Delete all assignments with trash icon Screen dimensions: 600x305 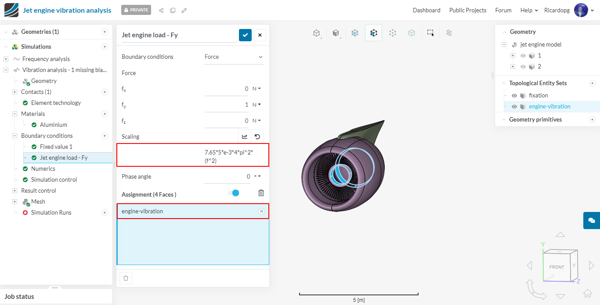(x=261, y=193)
